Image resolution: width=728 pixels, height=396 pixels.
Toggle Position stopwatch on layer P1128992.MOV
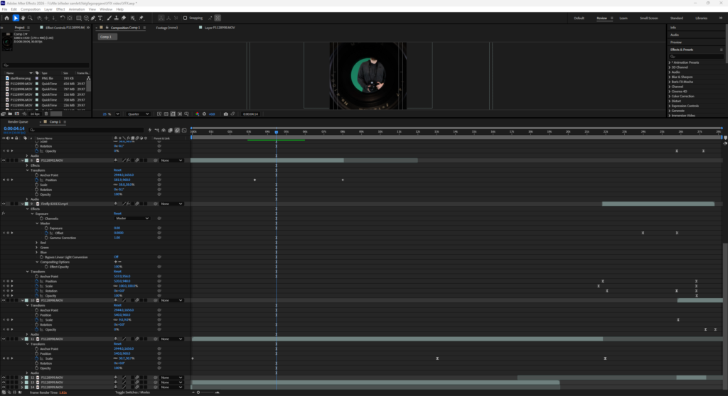coord(37,180)
